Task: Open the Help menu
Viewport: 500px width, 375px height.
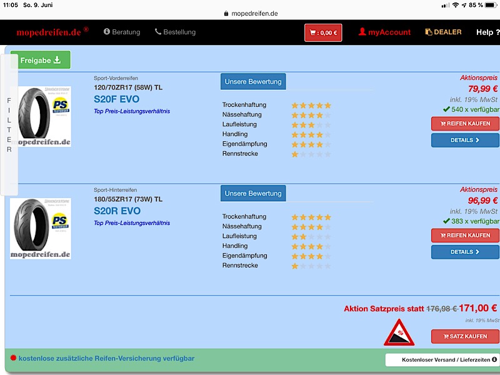Action: tap(487, 32)
